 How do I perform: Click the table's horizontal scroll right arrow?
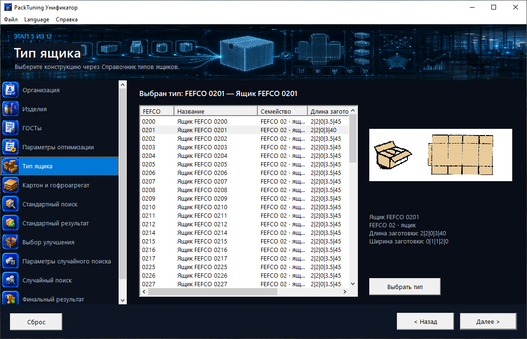345,292
